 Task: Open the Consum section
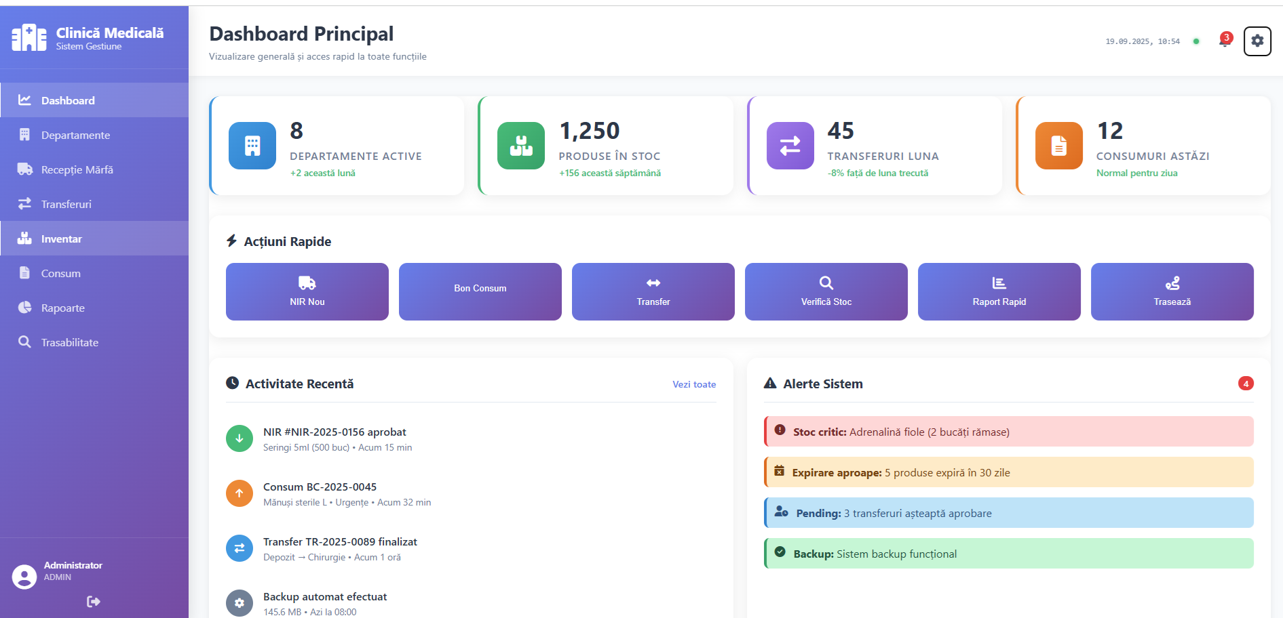click(x=60, y=273)
